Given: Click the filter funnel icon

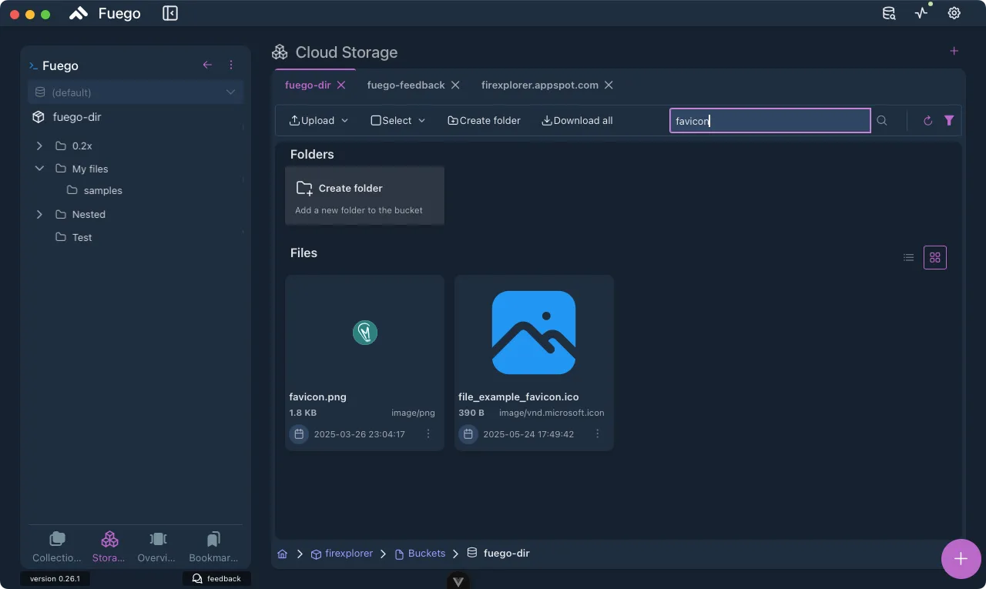Looking at the screenshot, I should tap(949, 121).
